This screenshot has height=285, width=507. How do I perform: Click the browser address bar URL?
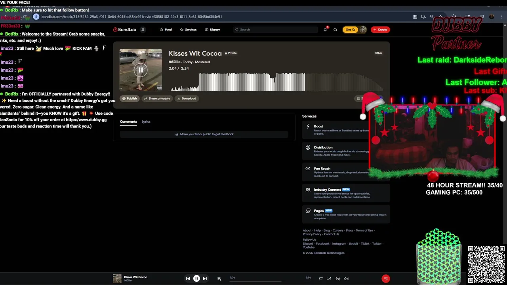point(132,17)
